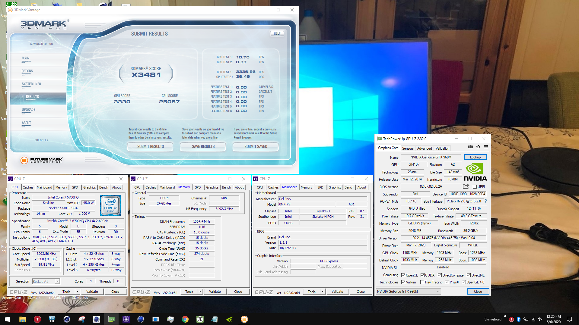This screenshot has height=325, width=579.
Task: Open the red T stop-sign app in taskbar
Action: [x=37, y=319]
